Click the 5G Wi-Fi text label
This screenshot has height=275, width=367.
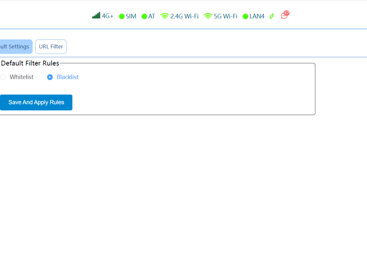225,16
